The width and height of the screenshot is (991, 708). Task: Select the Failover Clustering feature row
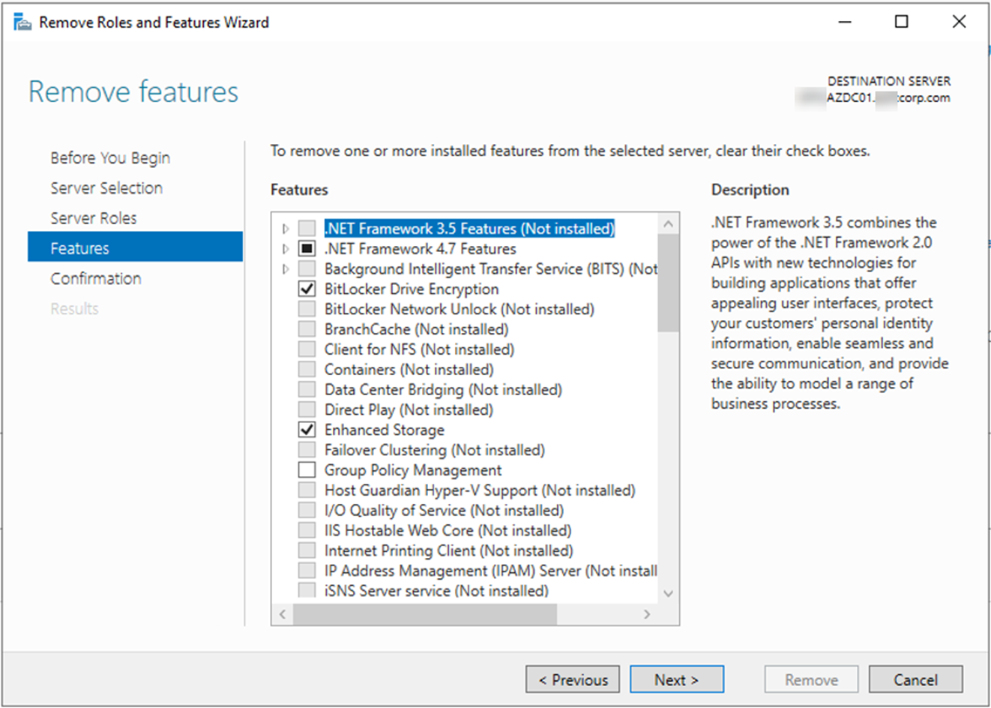pos(434,450)
